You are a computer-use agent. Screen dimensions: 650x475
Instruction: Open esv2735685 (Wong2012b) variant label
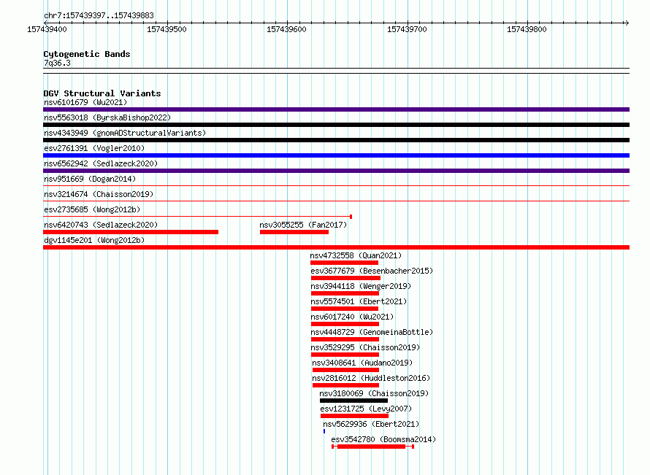(92, 209)
